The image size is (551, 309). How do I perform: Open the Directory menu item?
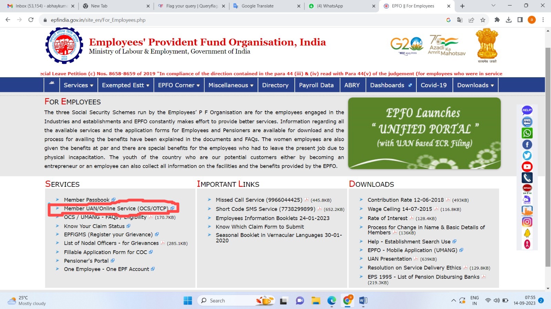(x=275, y=85)
